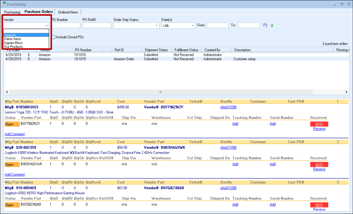Switch to the Ordered Items tab

click(68, 12)
